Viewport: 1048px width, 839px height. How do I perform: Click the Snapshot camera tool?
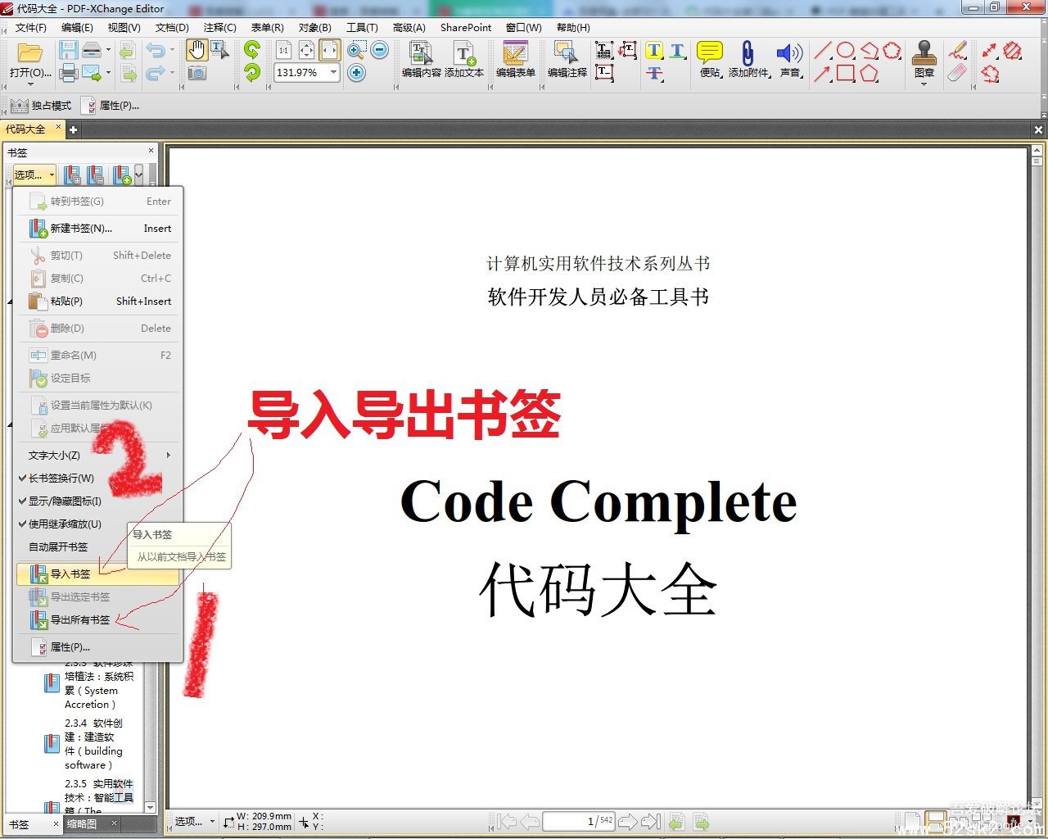click(x=196, y=73)
